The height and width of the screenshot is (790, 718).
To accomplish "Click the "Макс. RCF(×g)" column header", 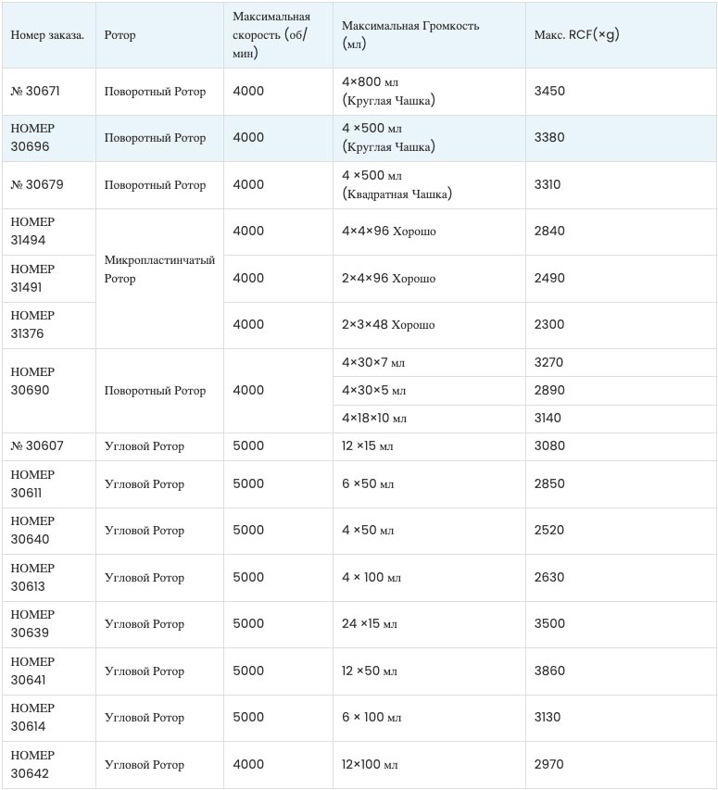I will (x=576, y=35).
